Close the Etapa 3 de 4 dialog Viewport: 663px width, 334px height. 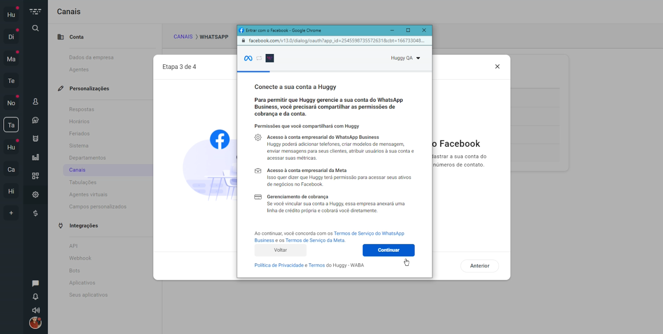[x=497, y=67]
